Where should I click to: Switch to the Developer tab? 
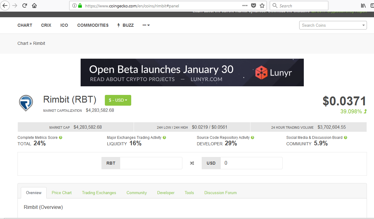(x=166, y=193)
